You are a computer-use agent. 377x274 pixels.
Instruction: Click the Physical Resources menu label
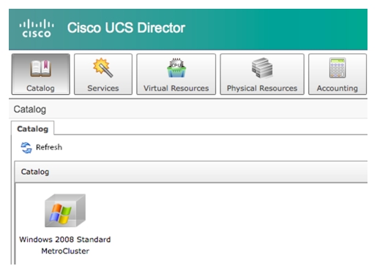point(262,88)
